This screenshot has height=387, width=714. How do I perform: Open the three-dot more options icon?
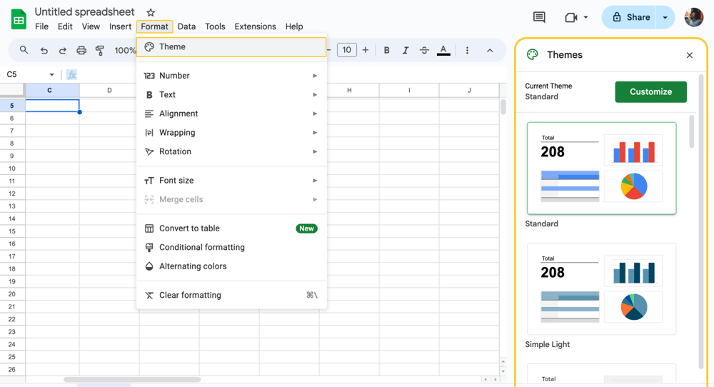point(467,50)
